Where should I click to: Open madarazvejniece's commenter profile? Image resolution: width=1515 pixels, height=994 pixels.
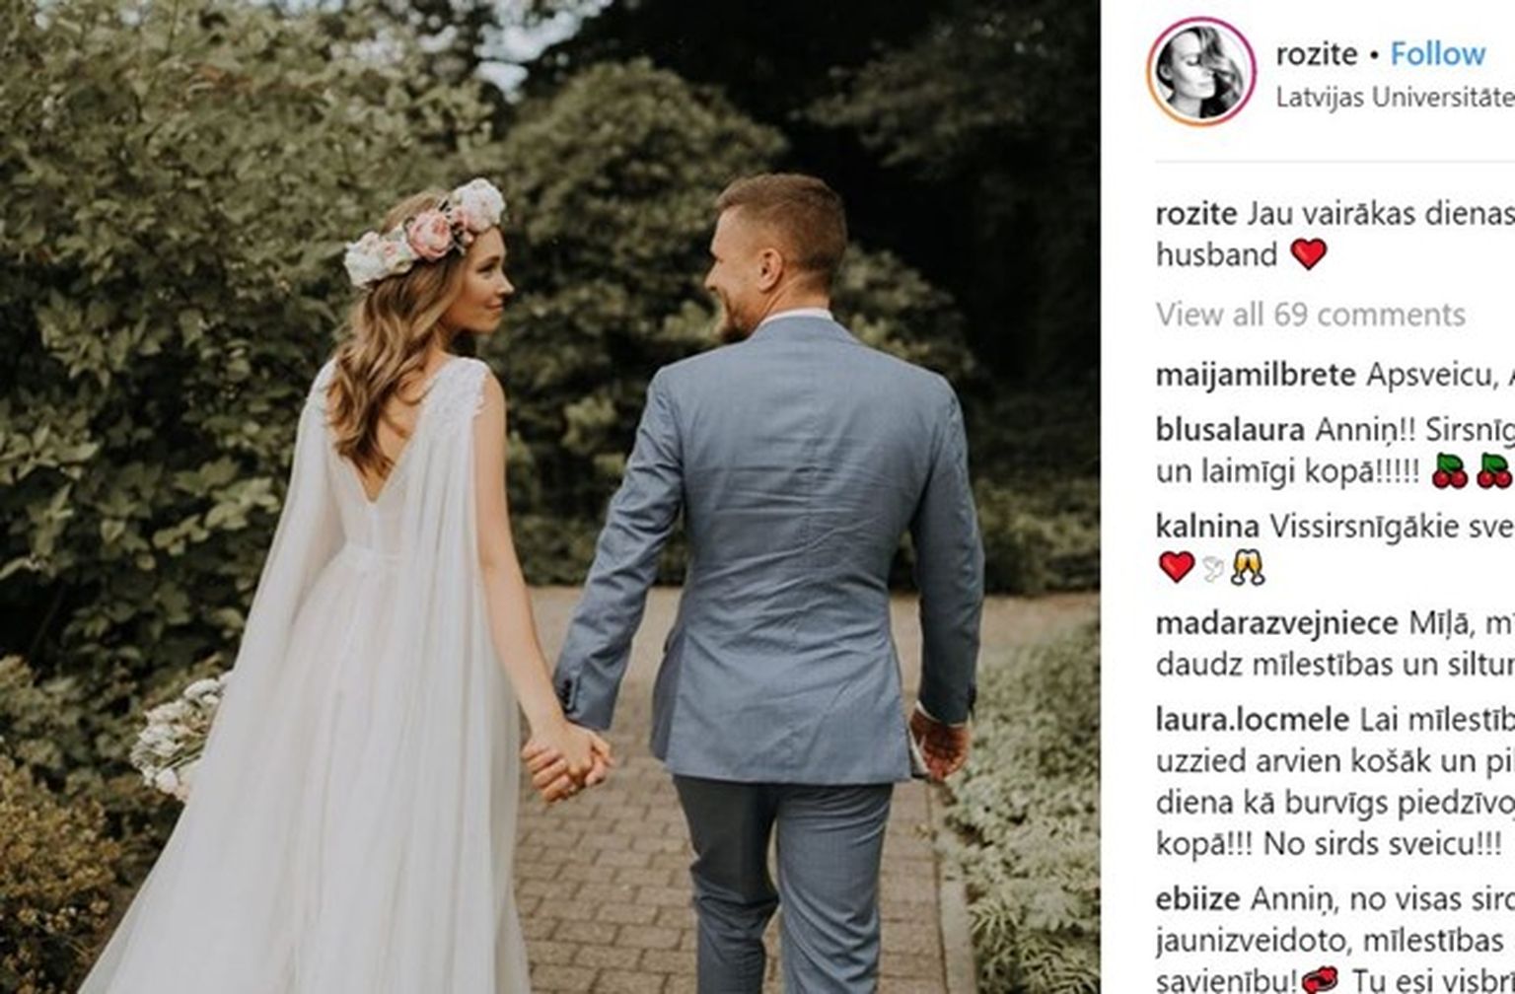click(x=1277, y=624)
